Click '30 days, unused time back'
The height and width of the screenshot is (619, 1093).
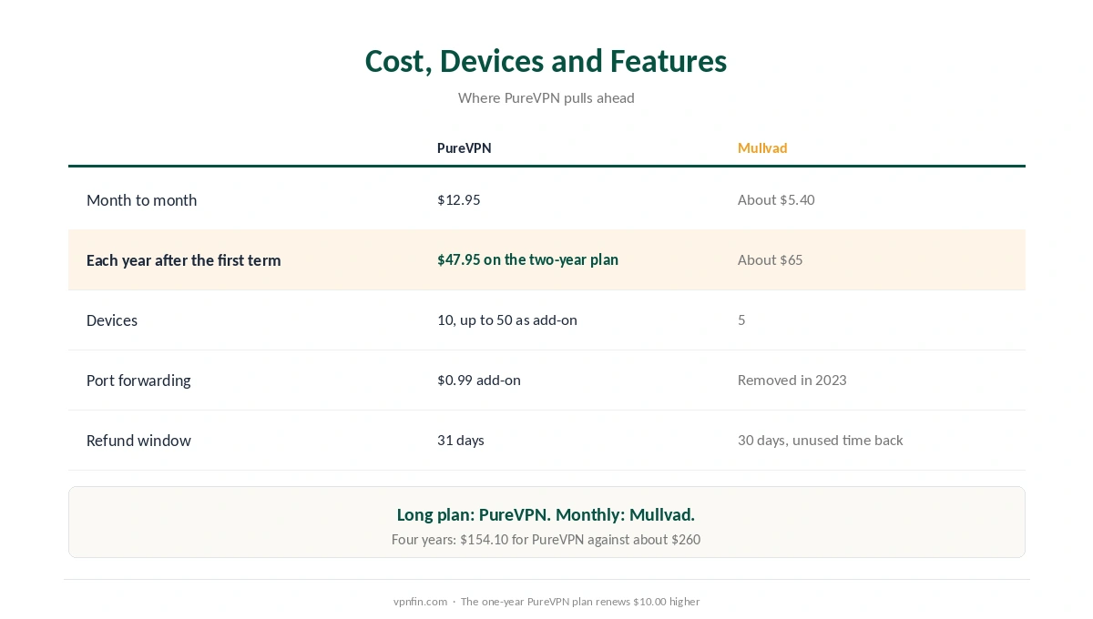pos(820,440)
